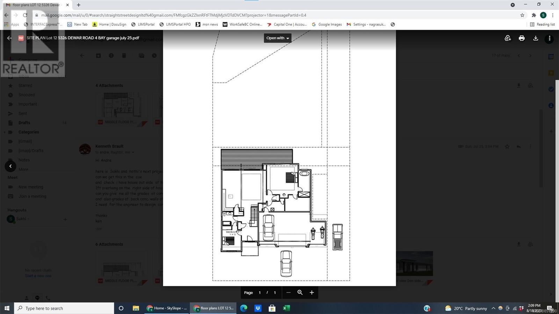
Task: Open a new browser tab
Action: pos(78,5)
